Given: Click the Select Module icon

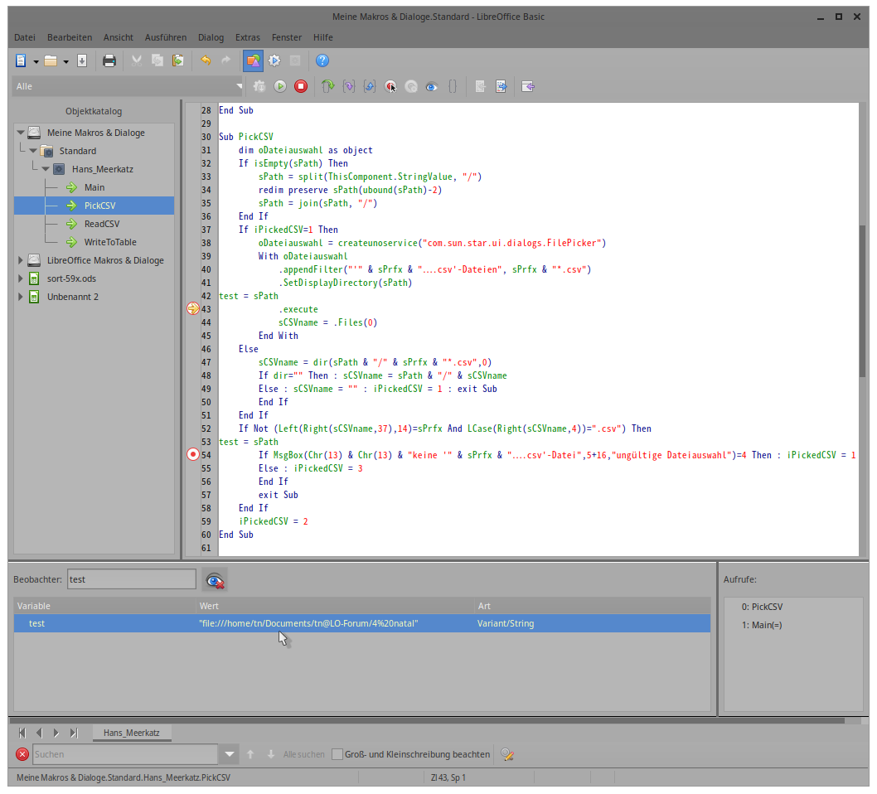Looking at the screenshot, I should point(295,61).
